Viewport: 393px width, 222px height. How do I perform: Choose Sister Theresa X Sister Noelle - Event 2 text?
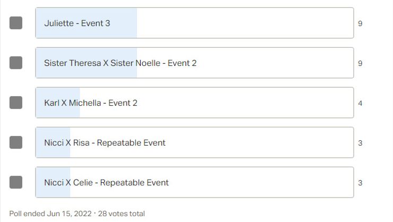pyautogui.click(x=120, y=63)
